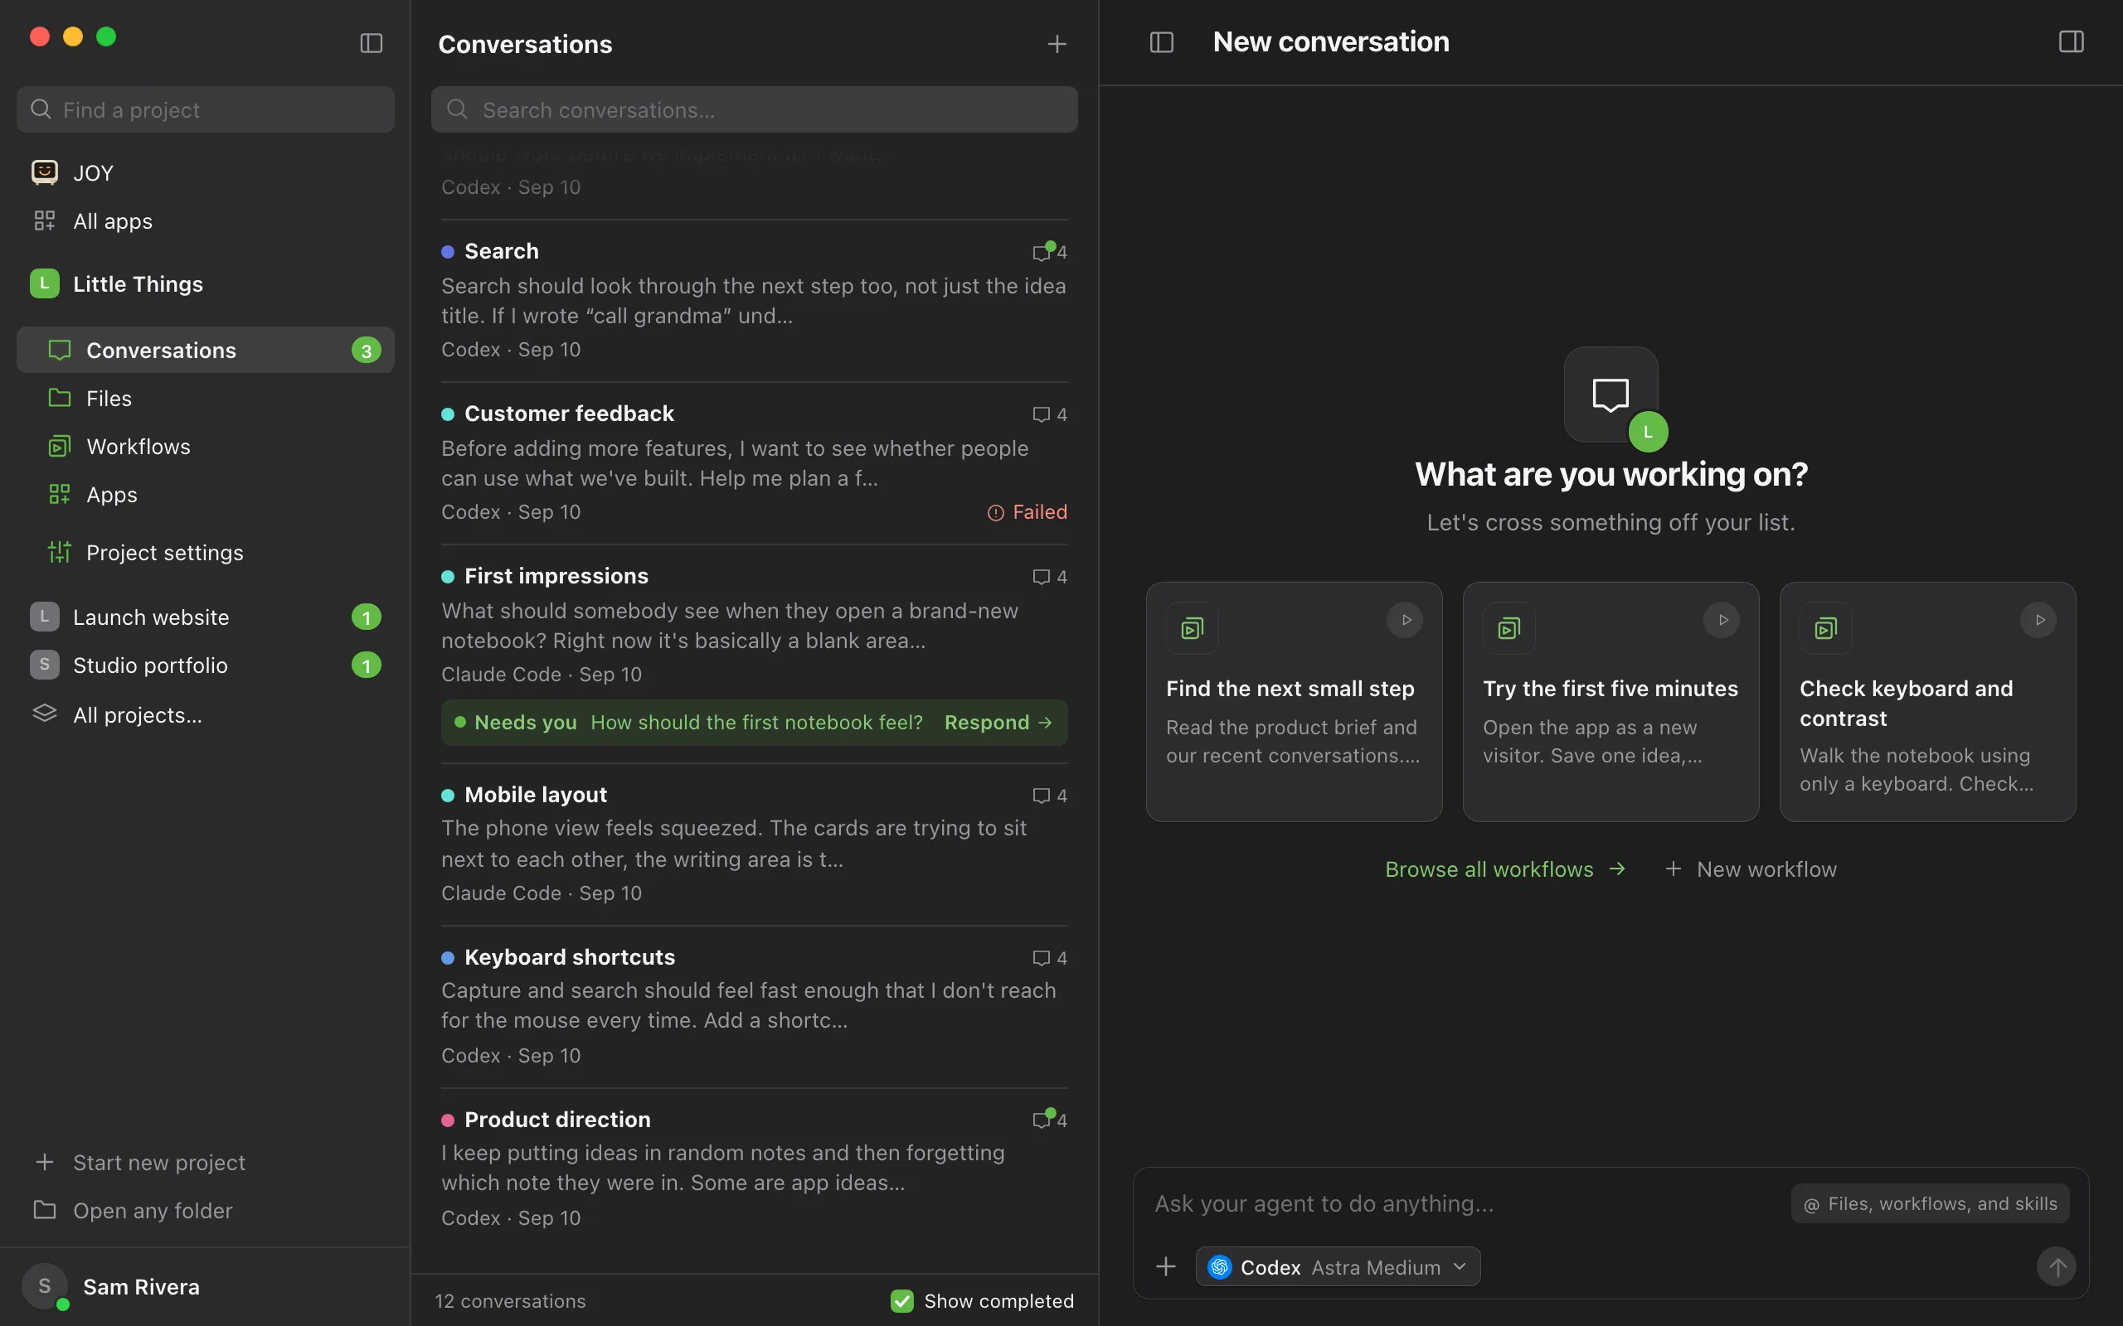Click Open any folder
Viewport: 2123px width, 1326px height.
click(206, 1210)
